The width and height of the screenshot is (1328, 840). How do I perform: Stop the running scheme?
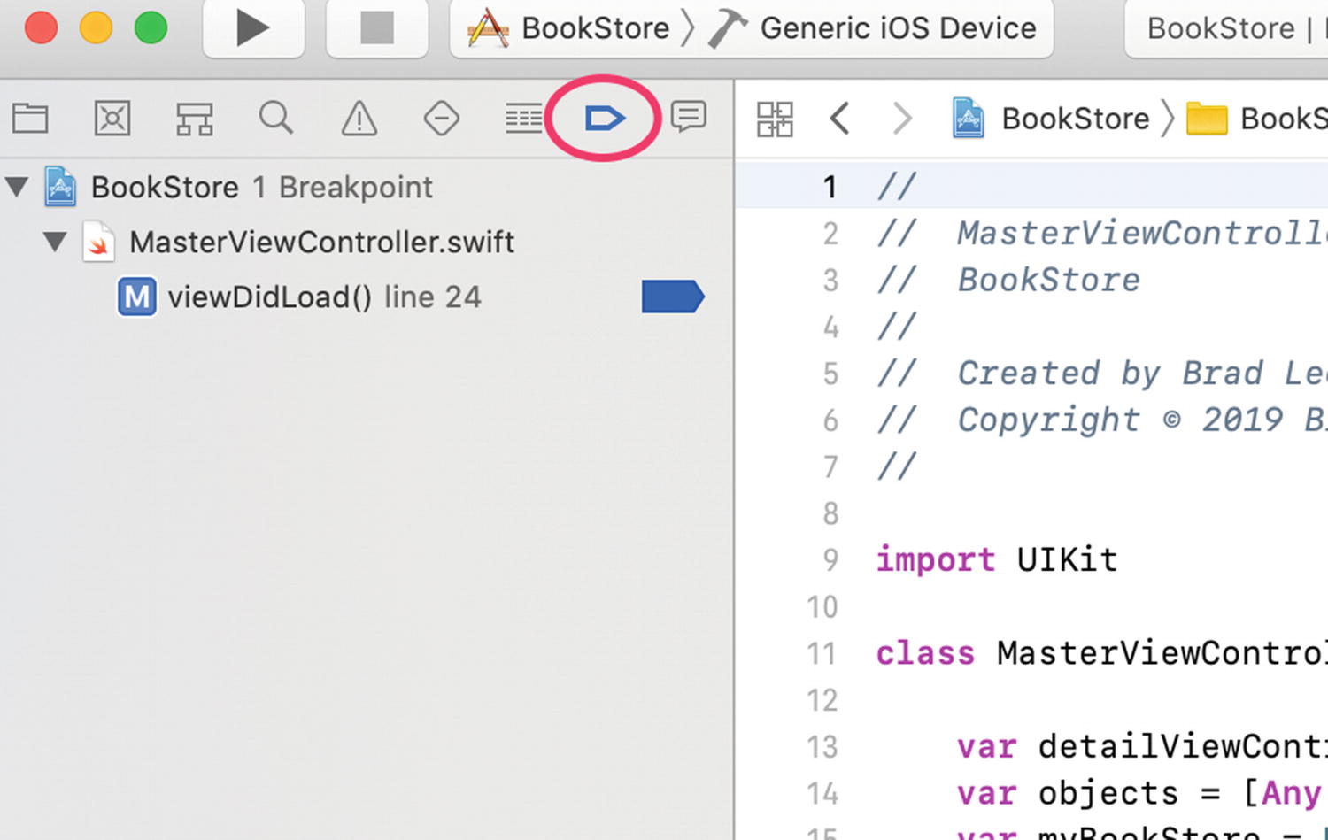coord(377,28)
